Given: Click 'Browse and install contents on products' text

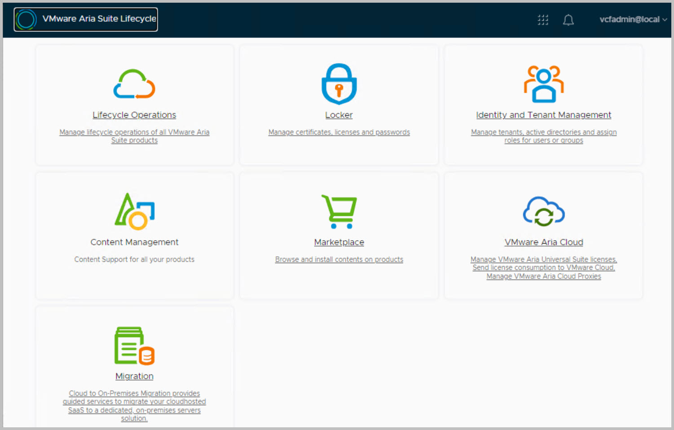Looking at the screenshot, I should point(339,259).
